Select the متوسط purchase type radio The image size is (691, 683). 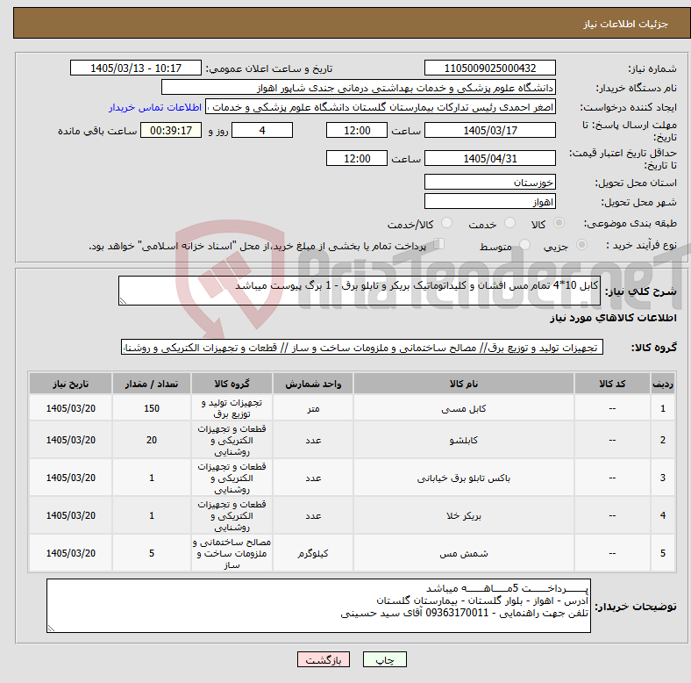click(x=524, y=244)
